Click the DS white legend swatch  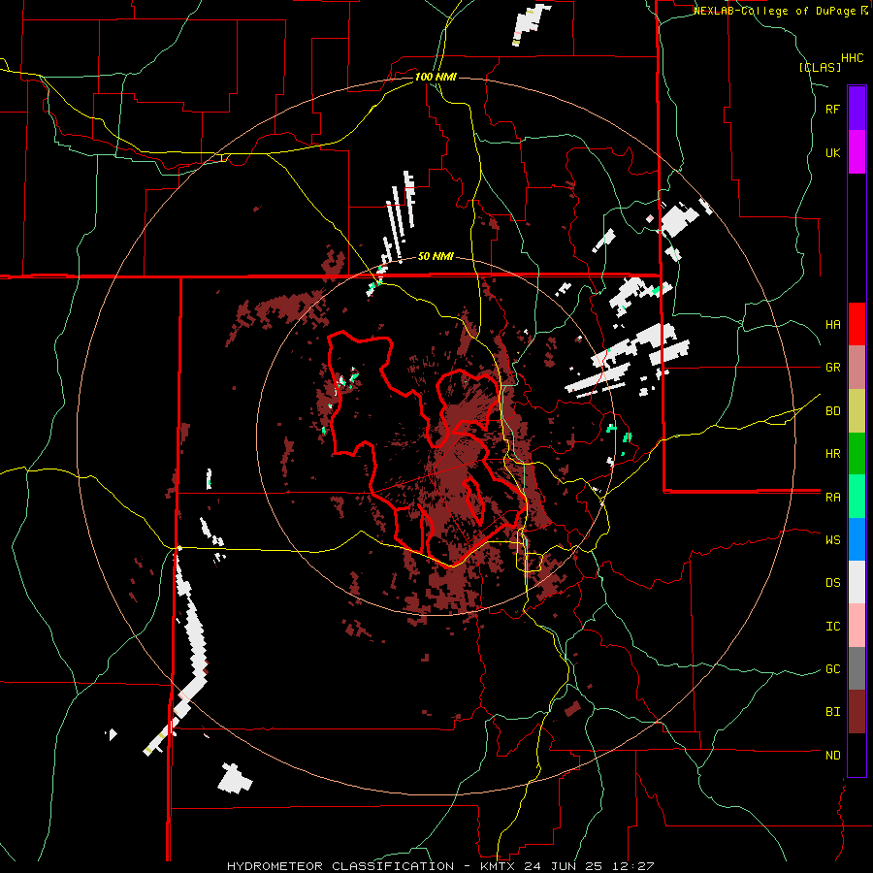857,582
